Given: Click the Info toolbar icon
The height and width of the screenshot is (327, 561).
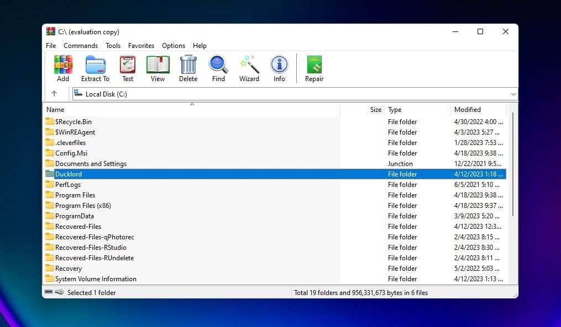Looking at the screenshot, I should (x=280, y=65).
